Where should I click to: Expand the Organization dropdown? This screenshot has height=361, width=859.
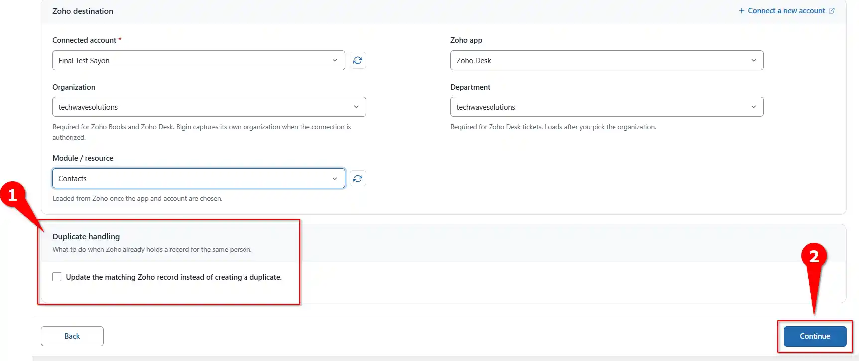[209, 107]
